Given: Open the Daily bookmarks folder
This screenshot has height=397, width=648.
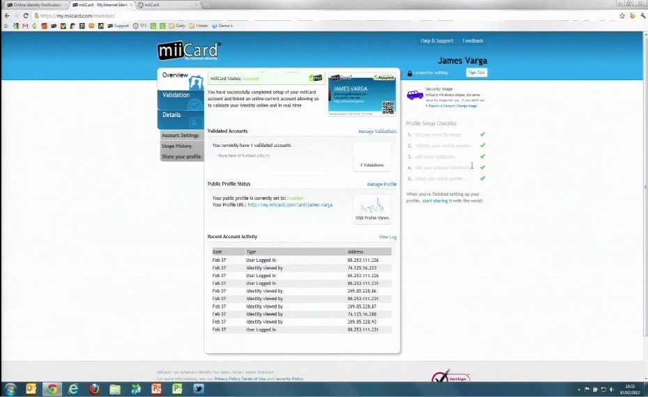Looking at the screenshot, I should click(177, 26).
